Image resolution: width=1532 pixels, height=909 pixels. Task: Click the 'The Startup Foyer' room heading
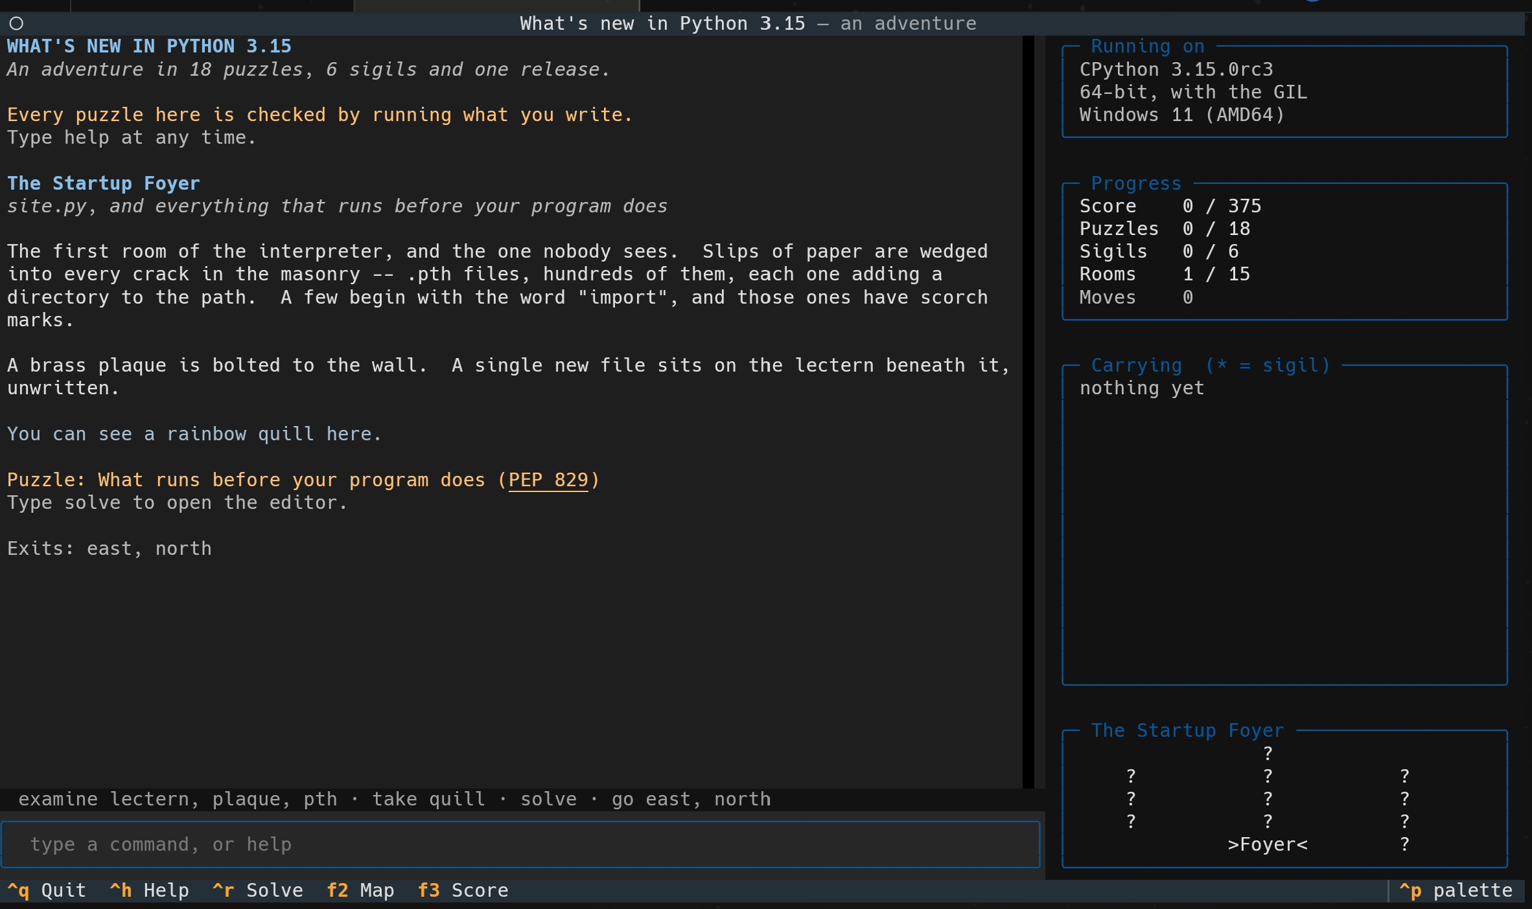(x=104, y=183)
